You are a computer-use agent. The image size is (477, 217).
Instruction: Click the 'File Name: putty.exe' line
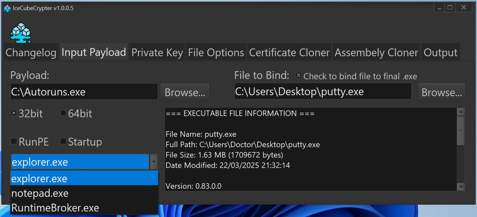(201, 134)
